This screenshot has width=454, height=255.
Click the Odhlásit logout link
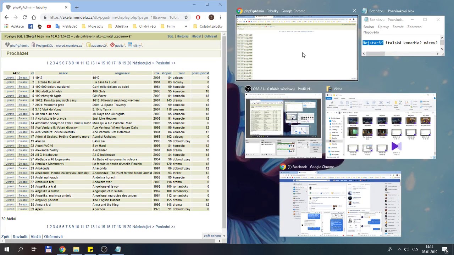211,36
